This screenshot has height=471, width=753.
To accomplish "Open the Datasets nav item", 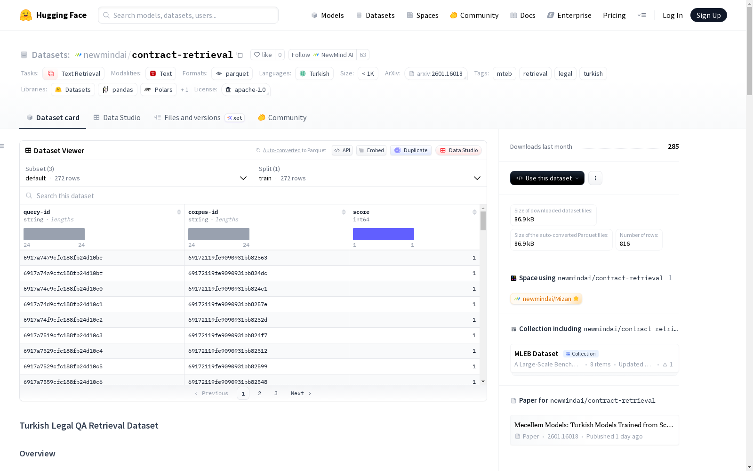I will click(375, 15).
